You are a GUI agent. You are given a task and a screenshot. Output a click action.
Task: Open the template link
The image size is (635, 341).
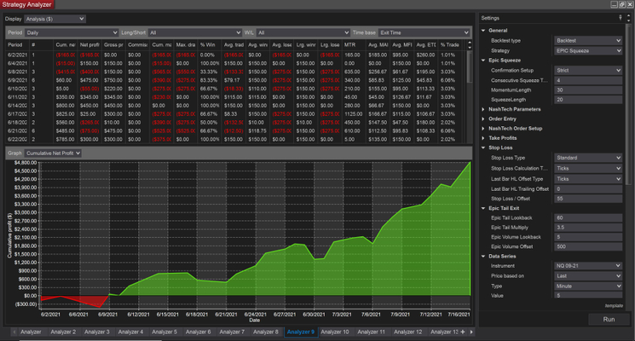click(613, 304)
